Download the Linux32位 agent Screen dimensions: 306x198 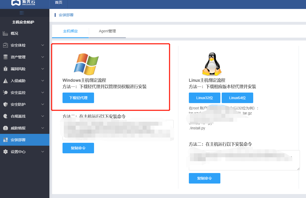205,98
